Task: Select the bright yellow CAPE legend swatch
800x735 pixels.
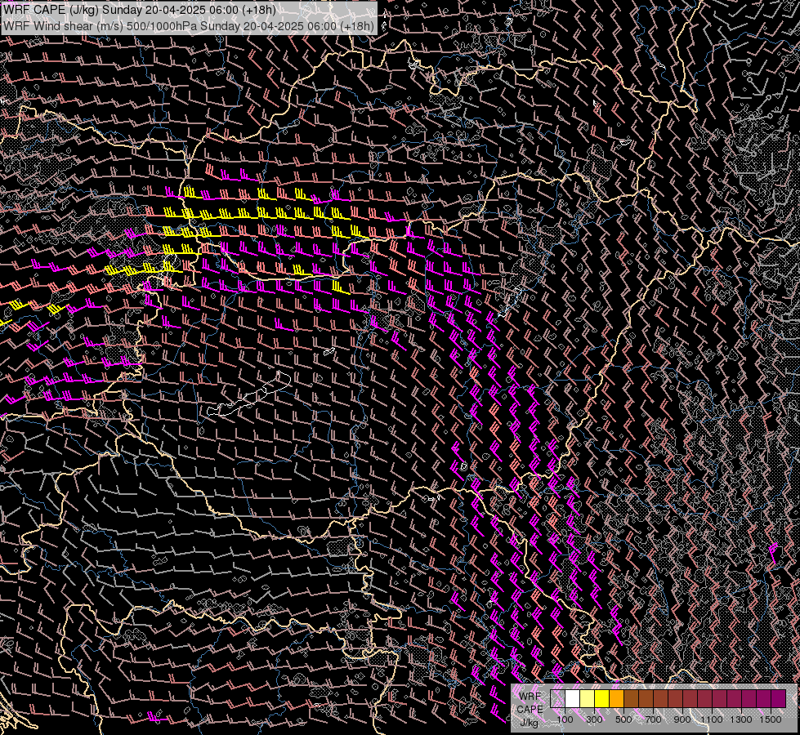Action: (x=602, y=698)
